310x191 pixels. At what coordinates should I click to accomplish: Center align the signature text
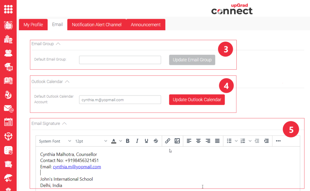[x=198, y=141]
